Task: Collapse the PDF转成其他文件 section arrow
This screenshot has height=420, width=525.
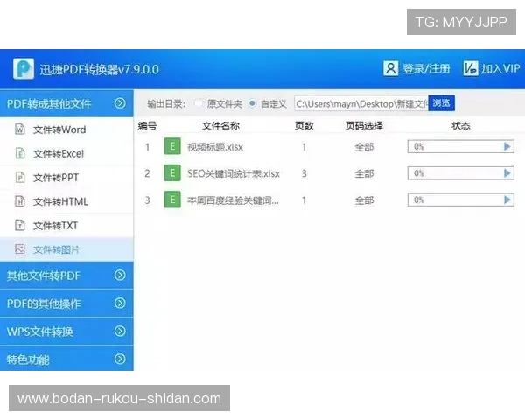Action: coord(120,103)
